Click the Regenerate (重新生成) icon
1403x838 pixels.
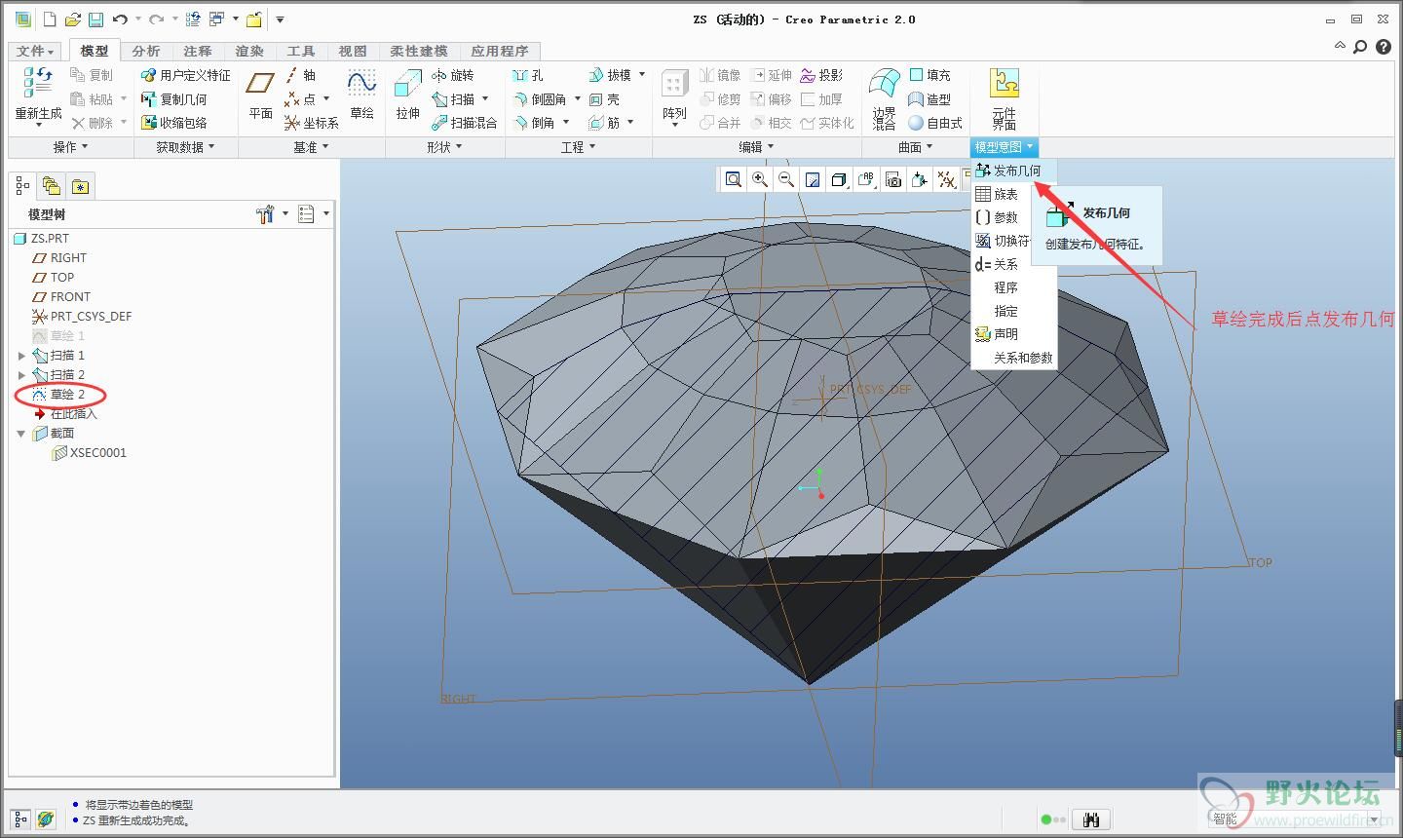pos(38,82)
